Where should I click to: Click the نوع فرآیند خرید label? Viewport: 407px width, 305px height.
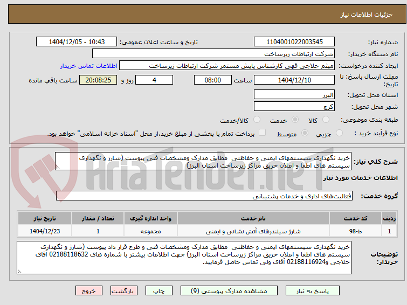(x=376, y=133)
